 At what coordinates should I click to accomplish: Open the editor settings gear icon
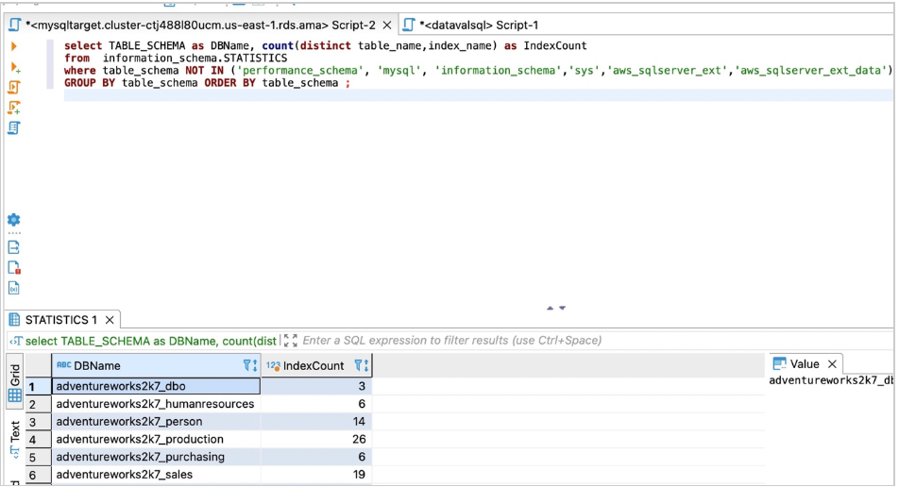[13, 220]
